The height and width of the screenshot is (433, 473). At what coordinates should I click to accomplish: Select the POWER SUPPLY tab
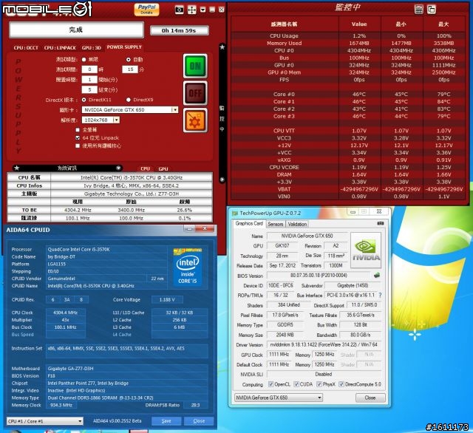124,47
